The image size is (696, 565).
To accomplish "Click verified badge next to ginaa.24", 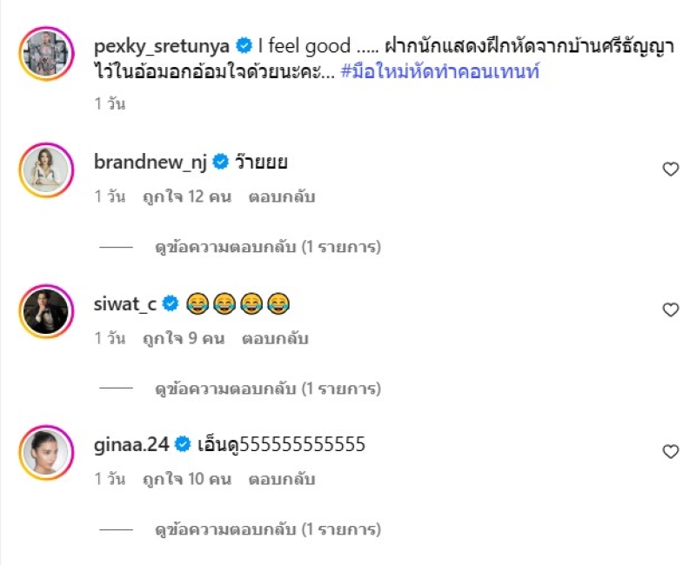I will (x=183, y=445).
